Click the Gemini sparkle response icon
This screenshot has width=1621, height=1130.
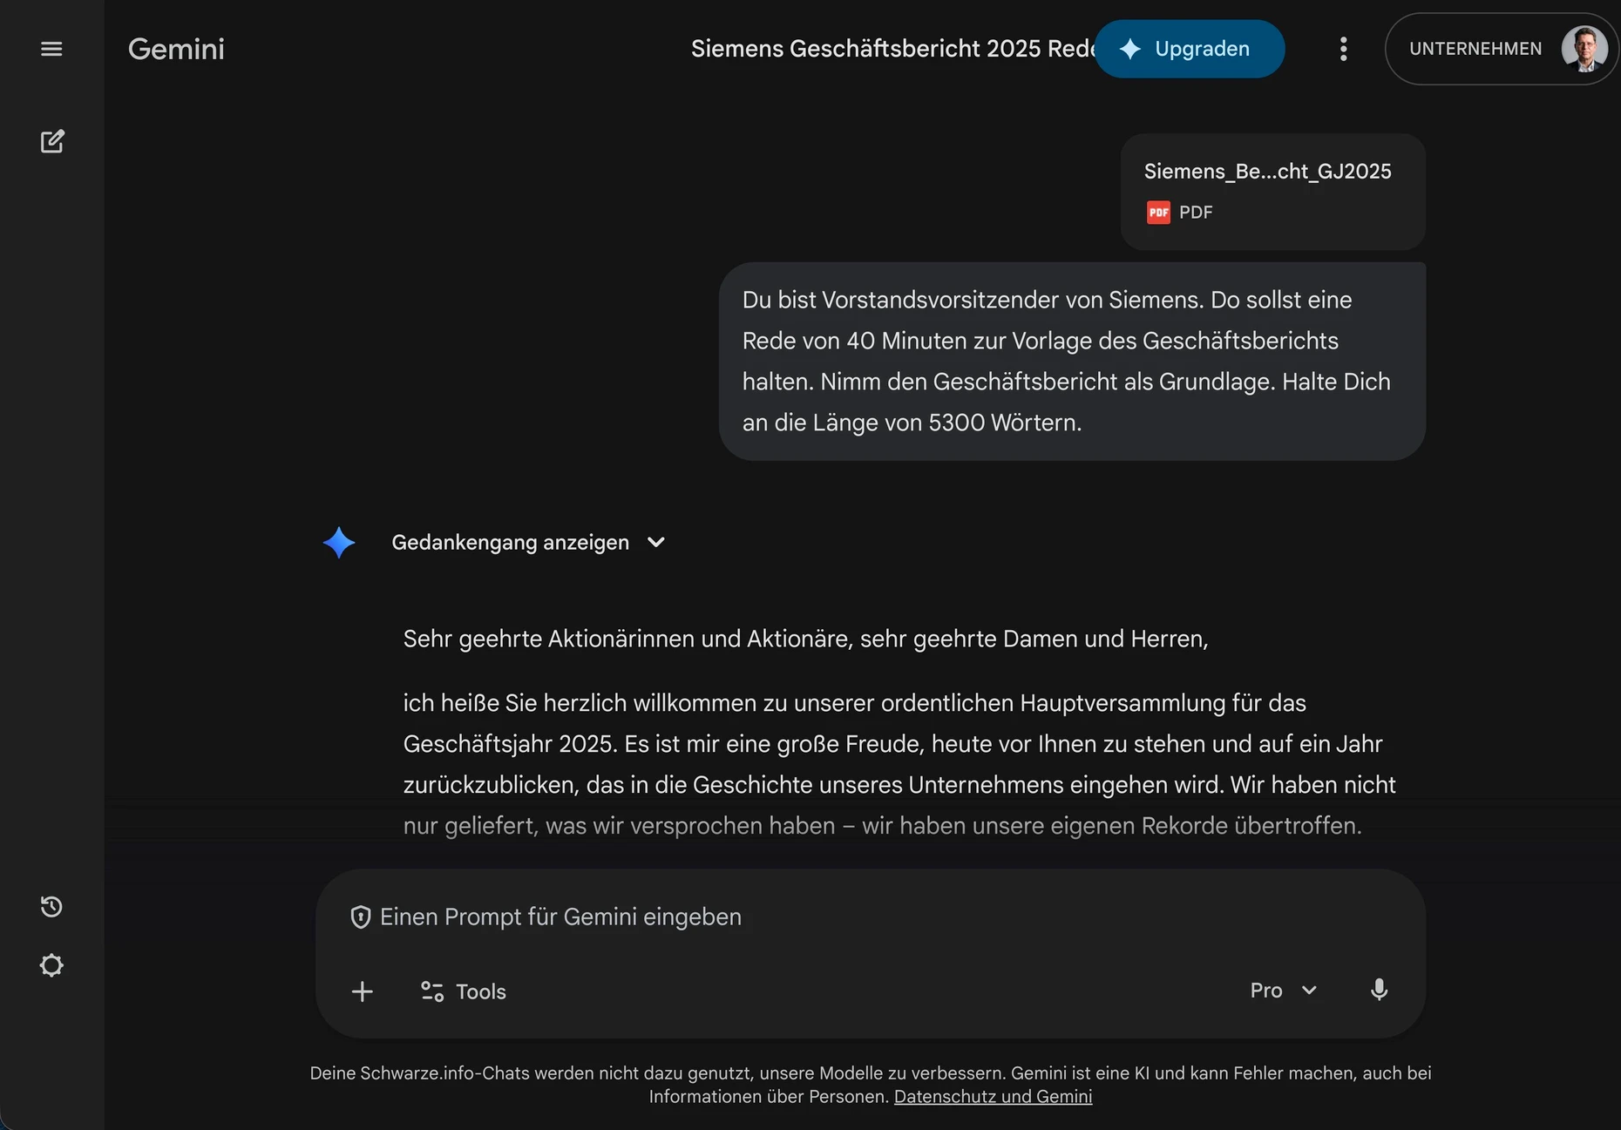(x=339, y=542)
